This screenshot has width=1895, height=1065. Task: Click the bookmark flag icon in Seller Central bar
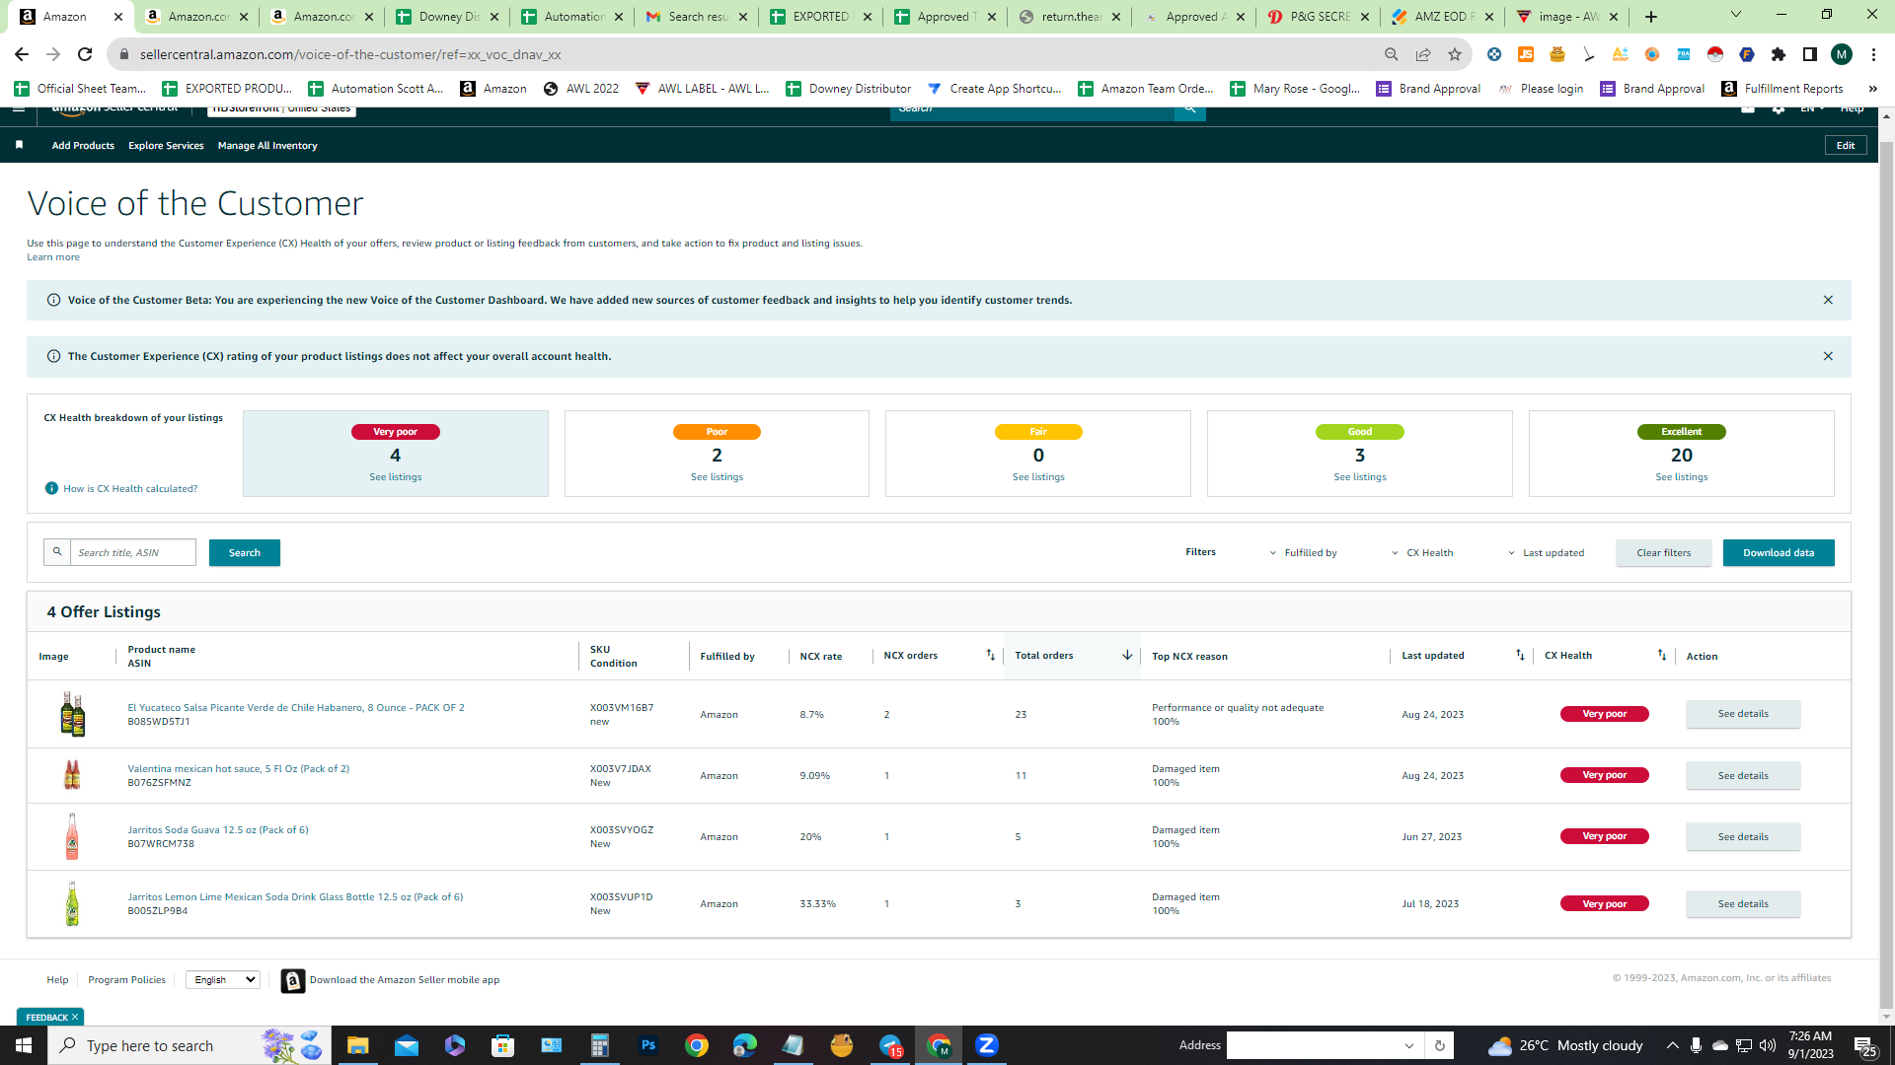(x=19, y=145)
